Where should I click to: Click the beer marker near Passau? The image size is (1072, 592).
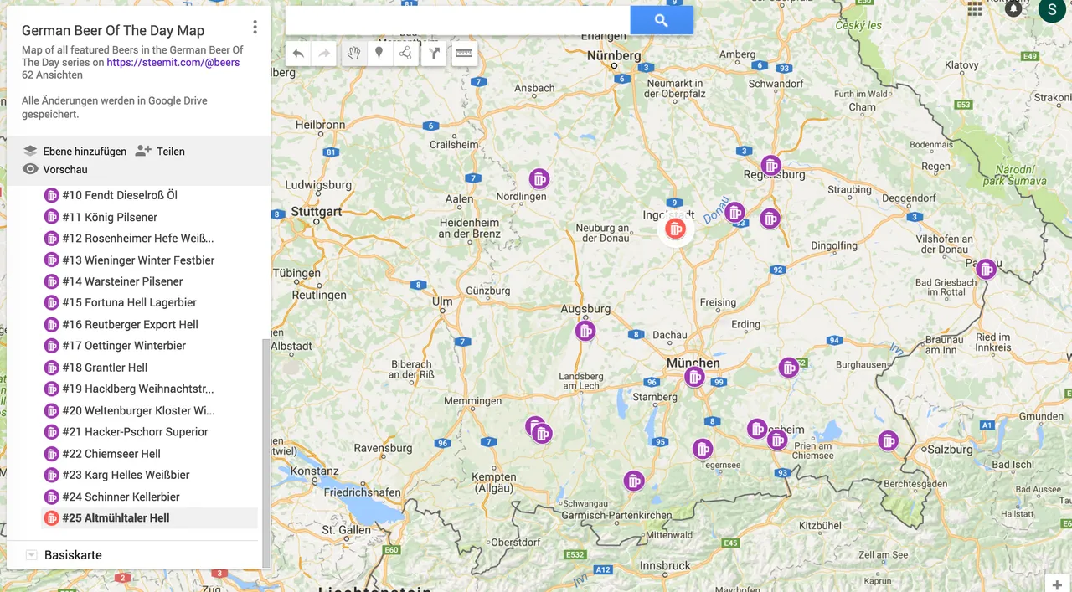(986, 269)
